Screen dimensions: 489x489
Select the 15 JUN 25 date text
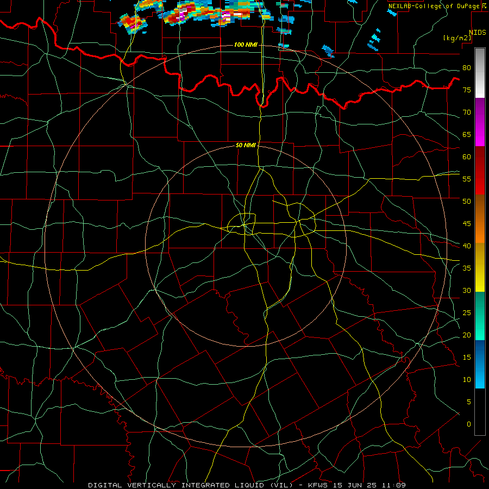pos(355,485)
